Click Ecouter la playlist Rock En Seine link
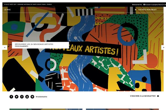The height and width of the screenshot is (110, 166). [155, 4]
